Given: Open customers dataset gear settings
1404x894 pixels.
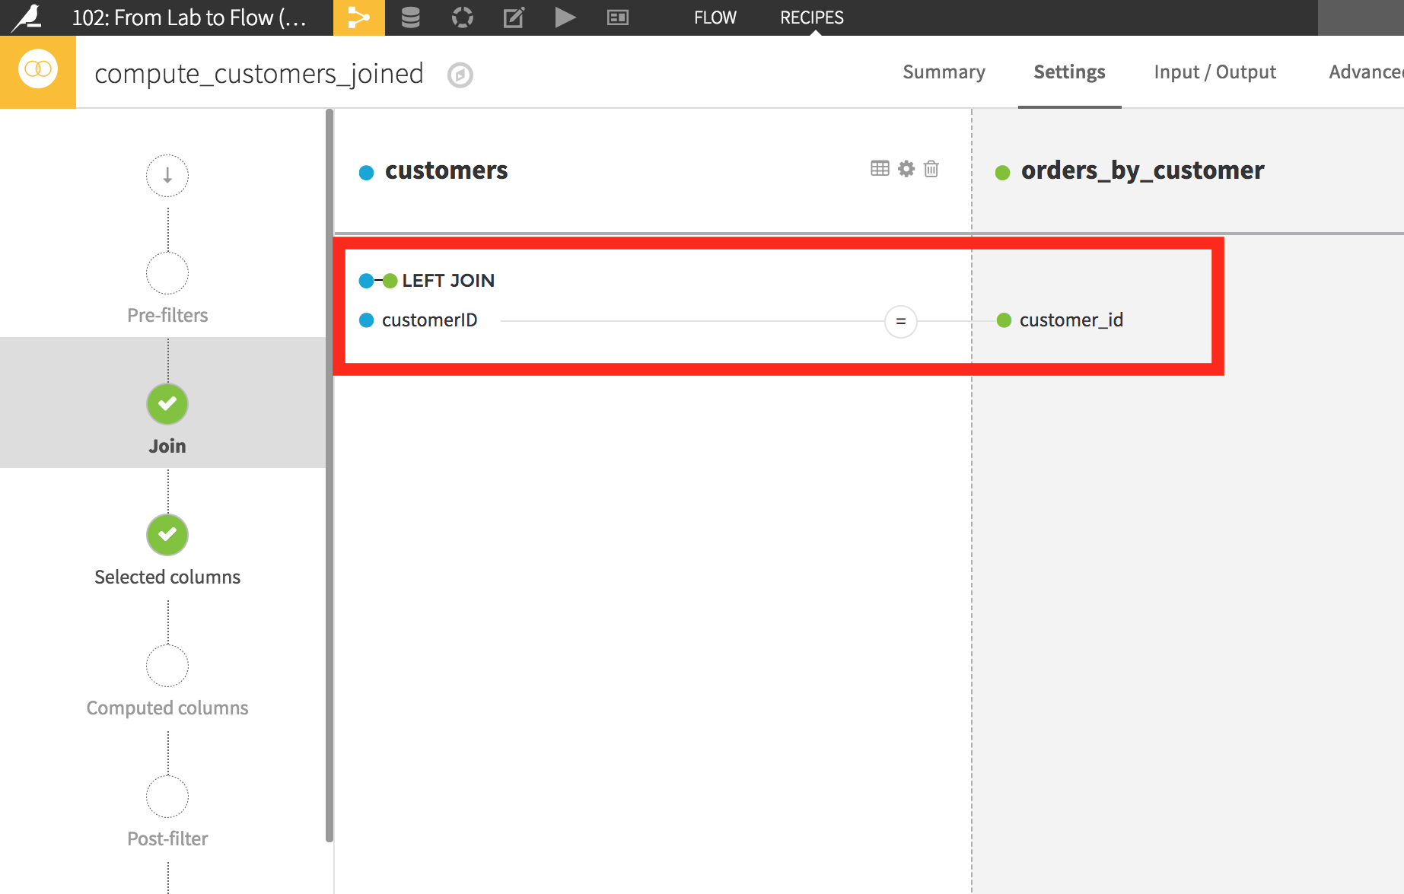Looking at the screenshot, I should point(906,168).
